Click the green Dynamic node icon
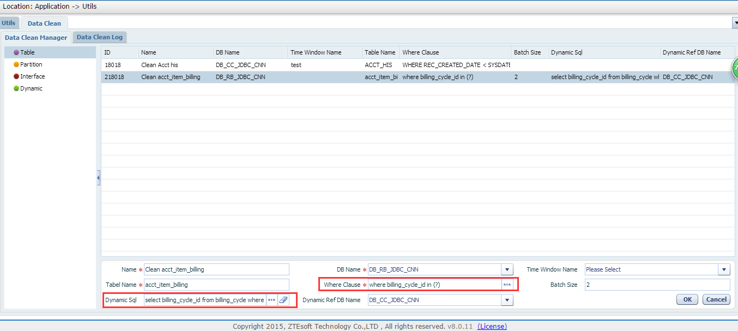Screen dimensions: 738x331 16,88
